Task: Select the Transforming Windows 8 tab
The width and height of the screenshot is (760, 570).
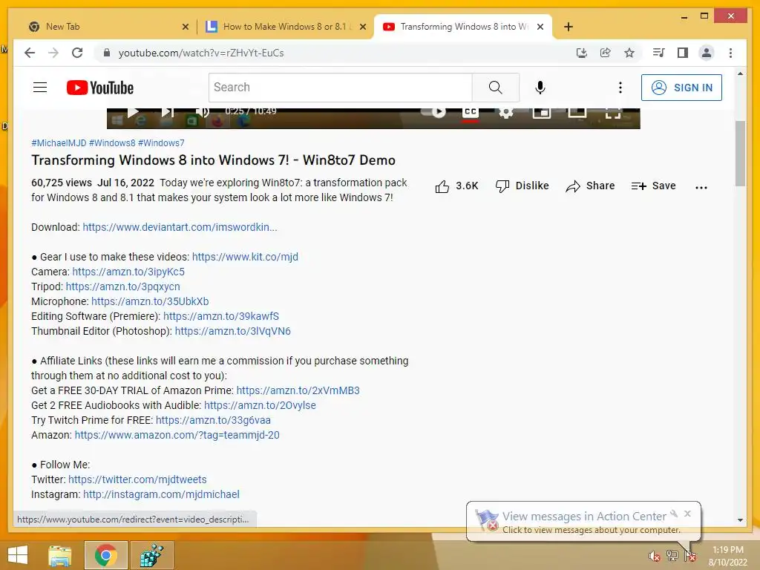Action: 463,27
